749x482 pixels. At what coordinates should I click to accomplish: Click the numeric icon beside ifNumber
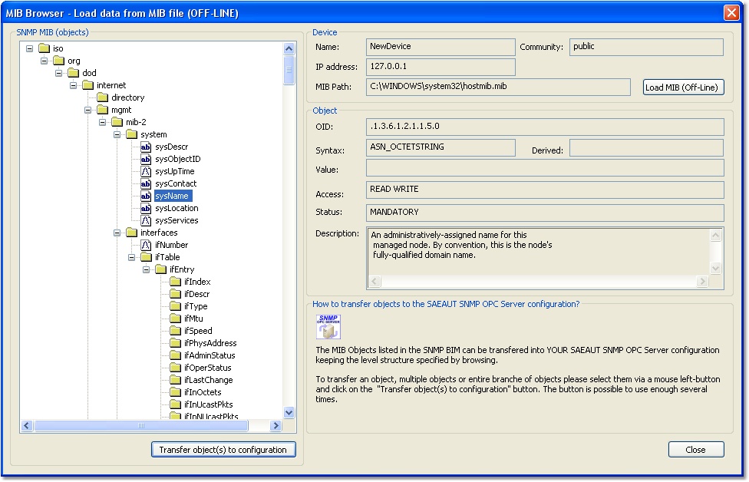(146, 245)
